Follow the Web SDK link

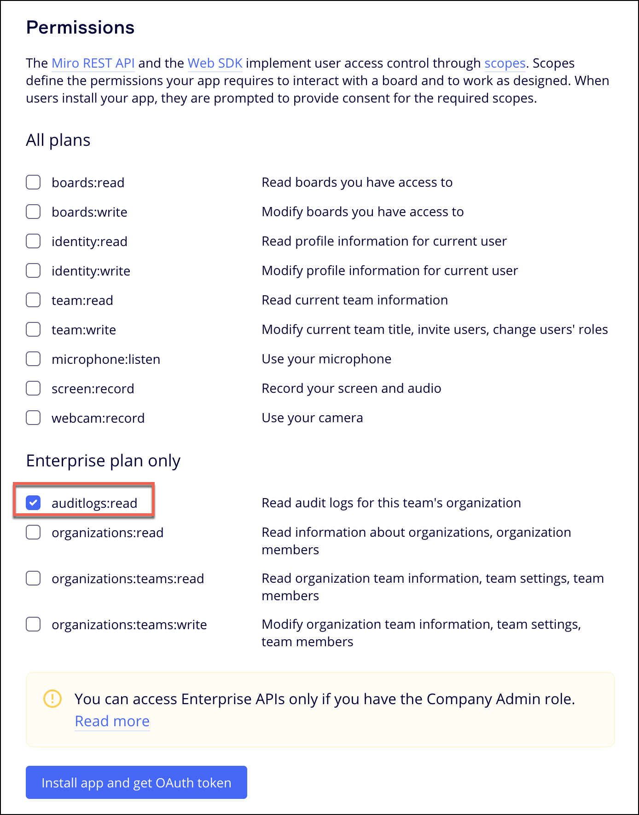215,63
